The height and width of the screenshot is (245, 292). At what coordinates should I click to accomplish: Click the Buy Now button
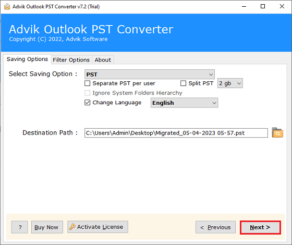coord(47,227)
